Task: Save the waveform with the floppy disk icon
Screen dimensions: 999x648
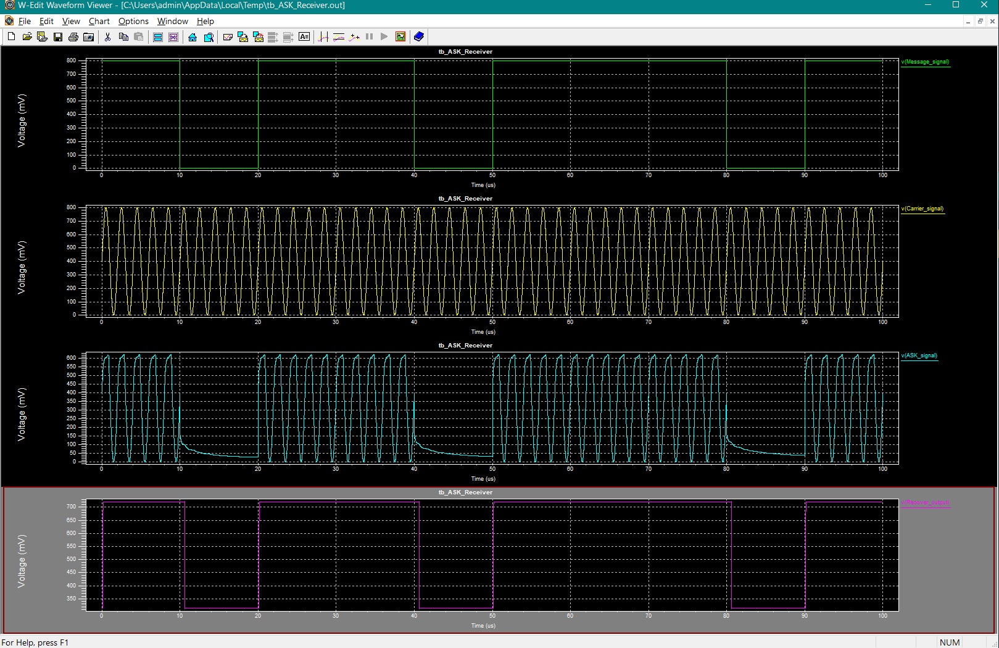Action: click(58, 37)
